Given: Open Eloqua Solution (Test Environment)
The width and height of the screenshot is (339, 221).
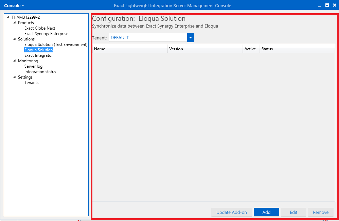Looking at the screenshot, I should point(56,45).
